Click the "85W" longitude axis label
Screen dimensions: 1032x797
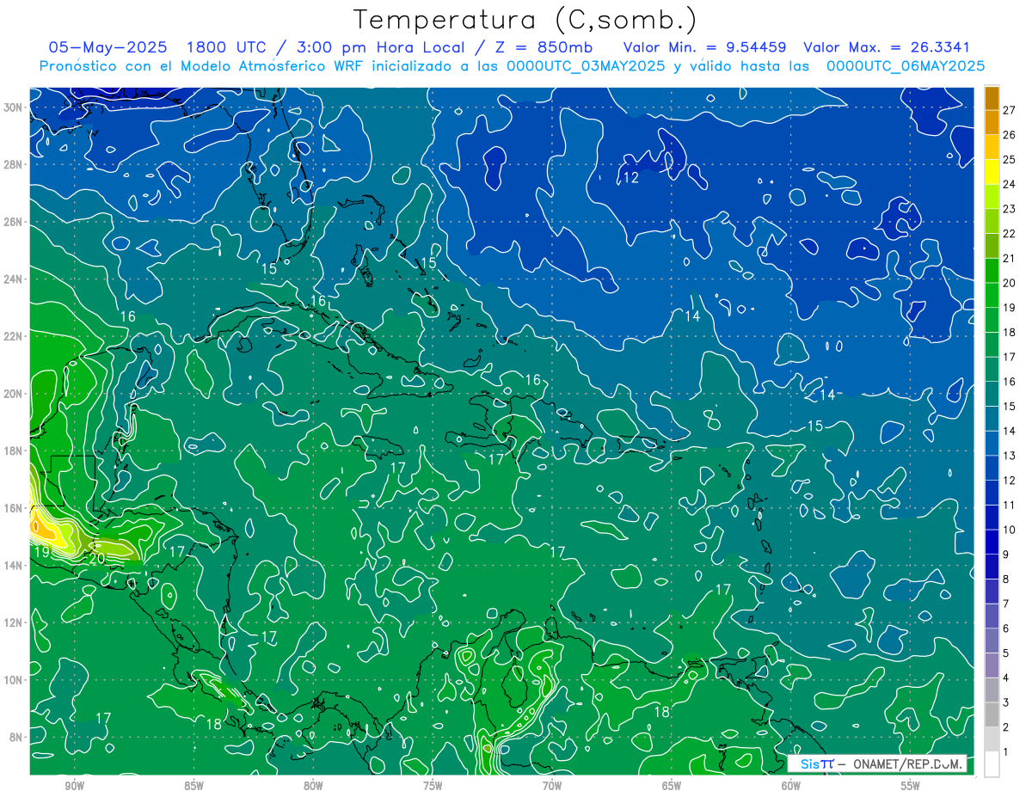coord(194,787)
